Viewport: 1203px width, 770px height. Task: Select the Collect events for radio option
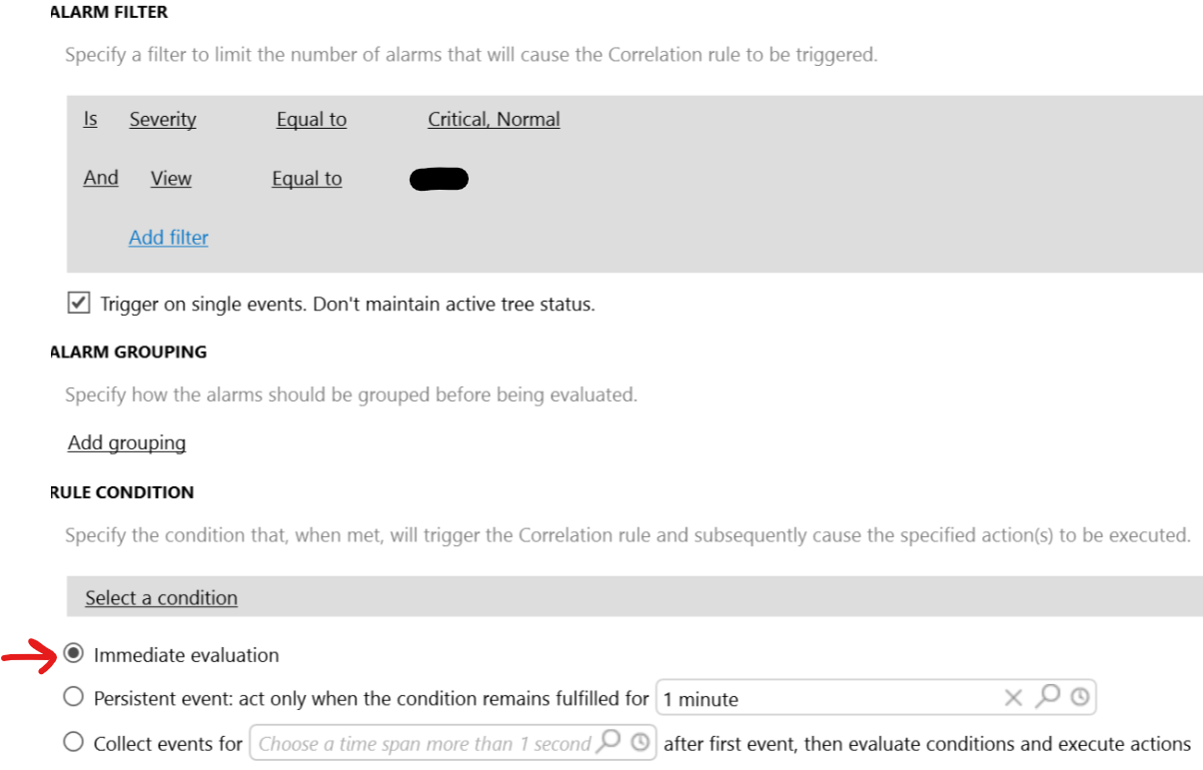[73, 742]
